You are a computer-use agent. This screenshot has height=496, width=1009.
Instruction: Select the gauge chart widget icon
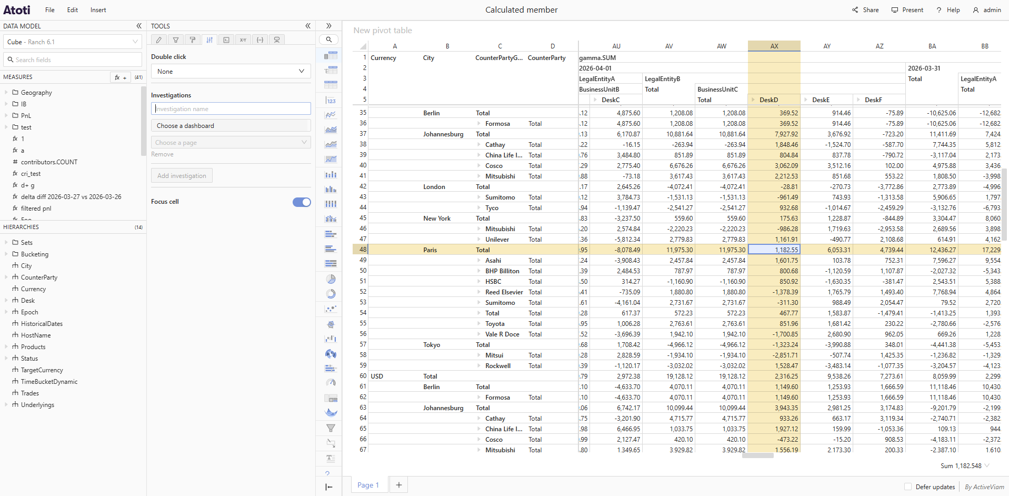(331, 383)
